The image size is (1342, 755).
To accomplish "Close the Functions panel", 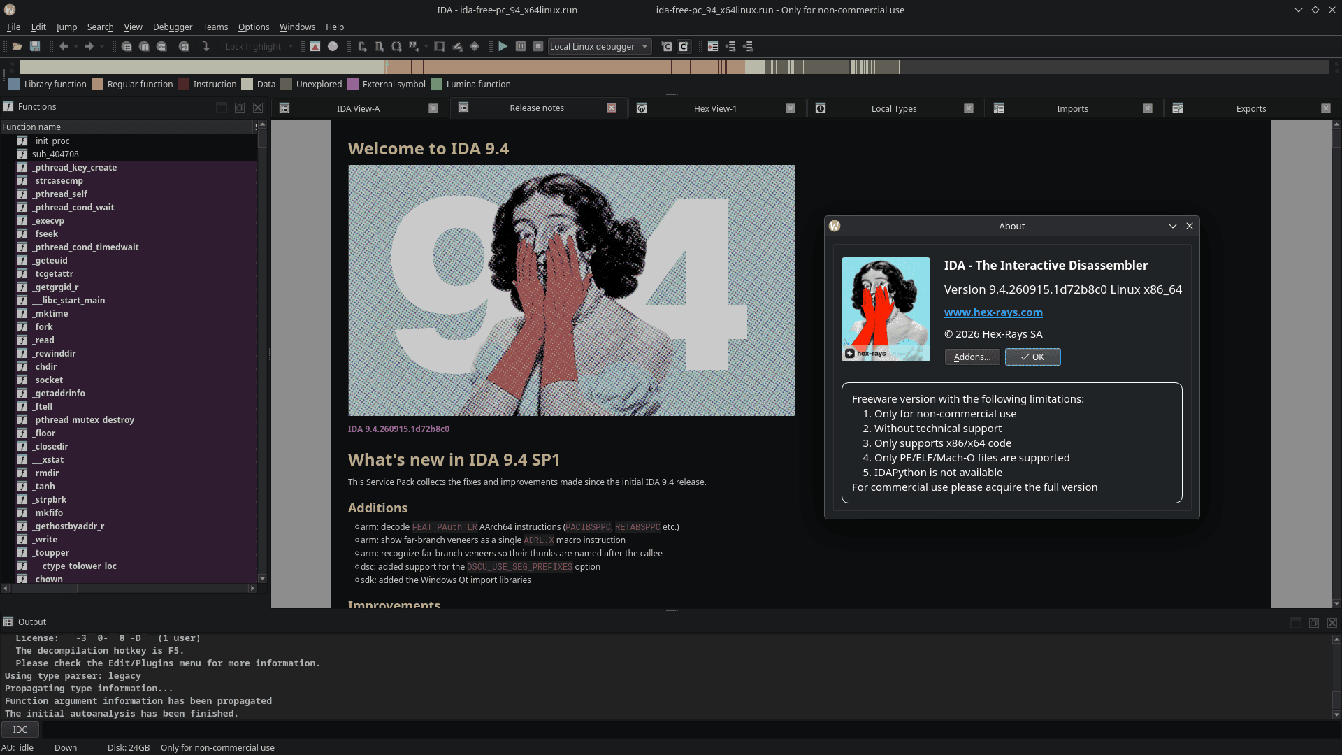I will (x=258, y=108).
